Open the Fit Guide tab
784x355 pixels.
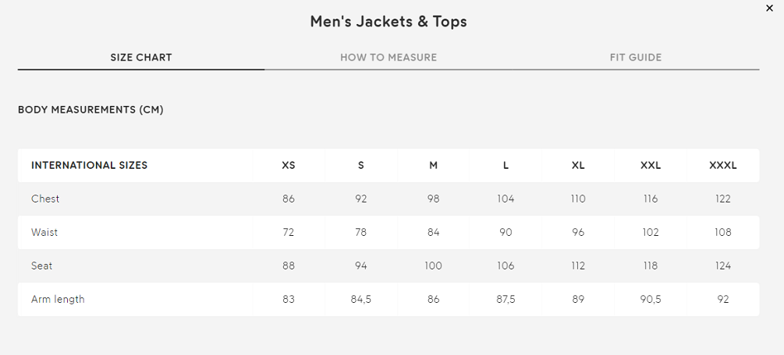[x=636, y=58]
